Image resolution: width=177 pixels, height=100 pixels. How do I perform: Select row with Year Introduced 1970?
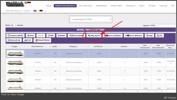pos(91,71)
